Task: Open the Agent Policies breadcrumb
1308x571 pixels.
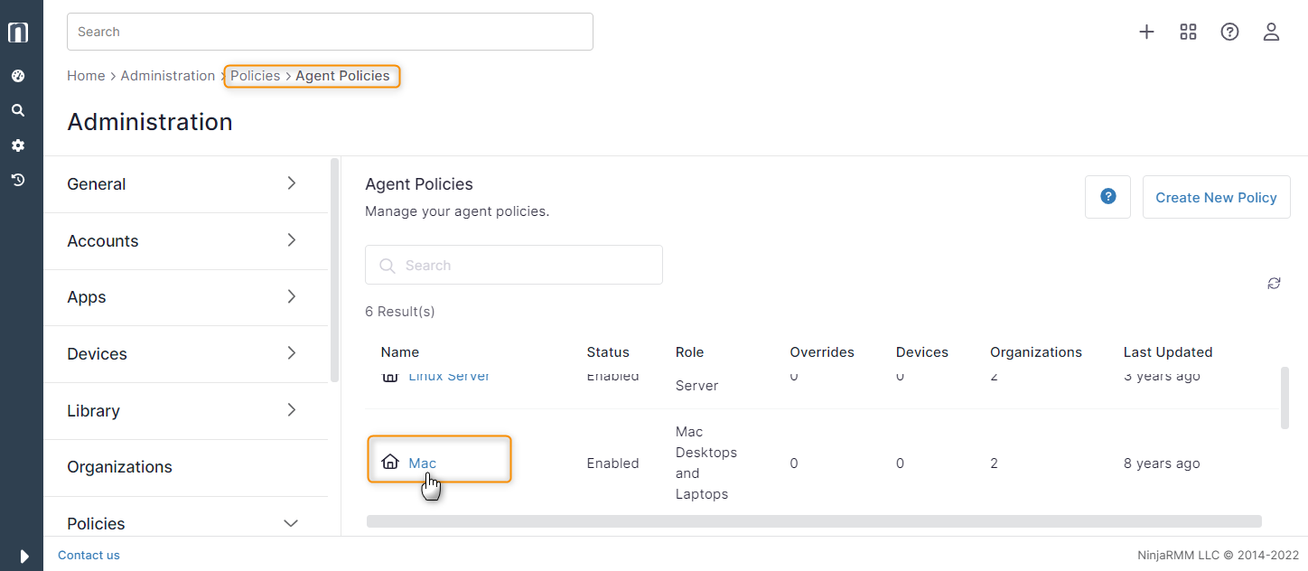Action: point(343,76)
